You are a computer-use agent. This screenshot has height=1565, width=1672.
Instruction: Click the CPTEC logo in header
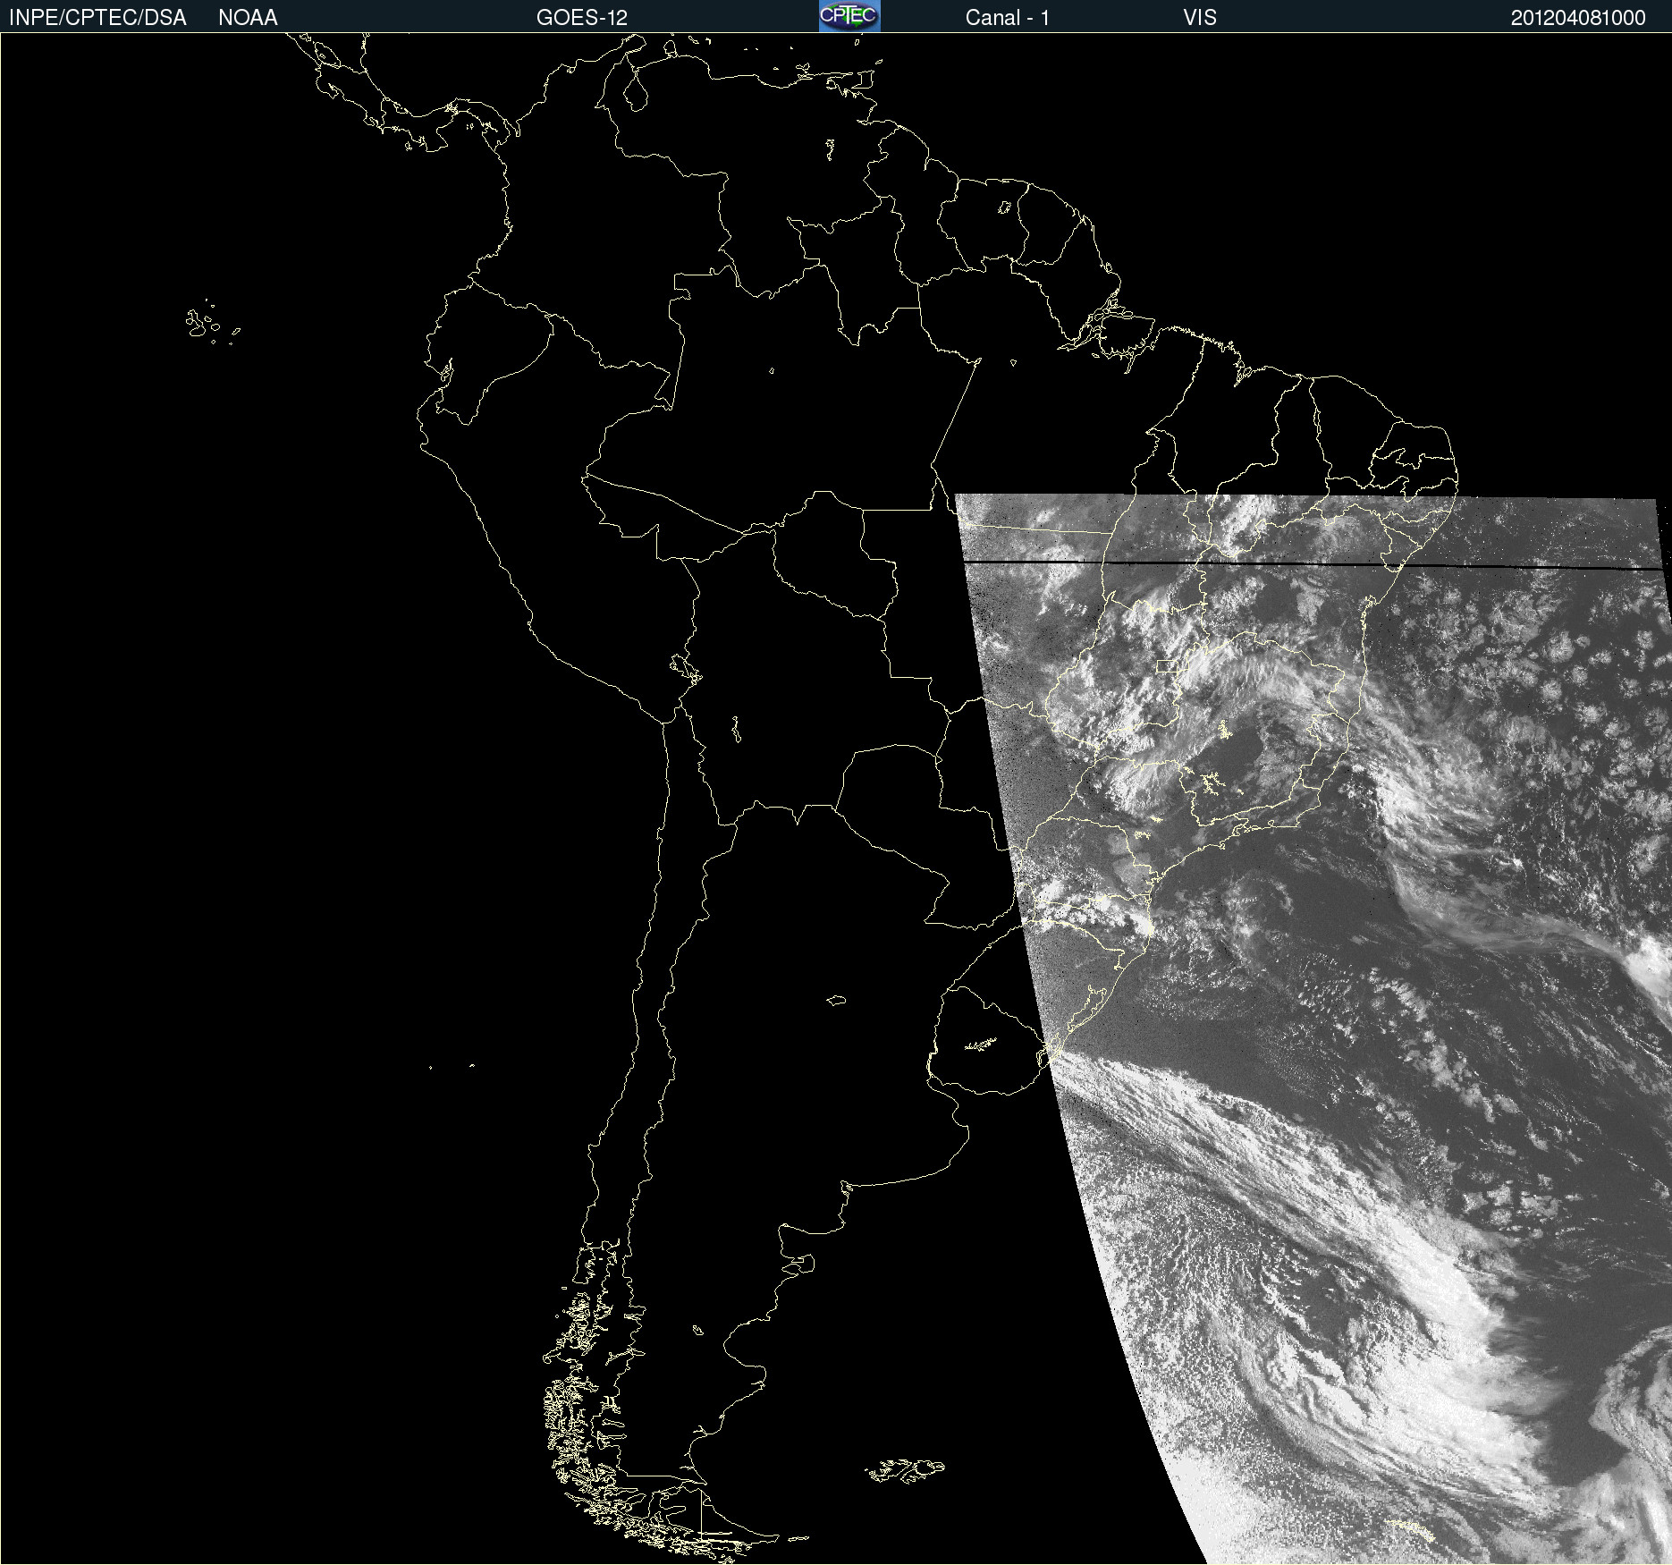(x=849, y=16)
